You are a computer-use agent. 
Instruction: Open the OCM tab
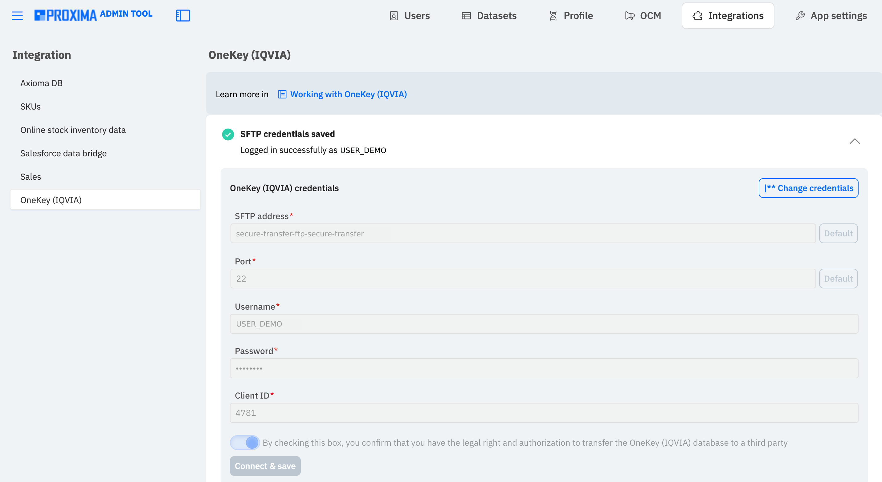tap(643, 16)
